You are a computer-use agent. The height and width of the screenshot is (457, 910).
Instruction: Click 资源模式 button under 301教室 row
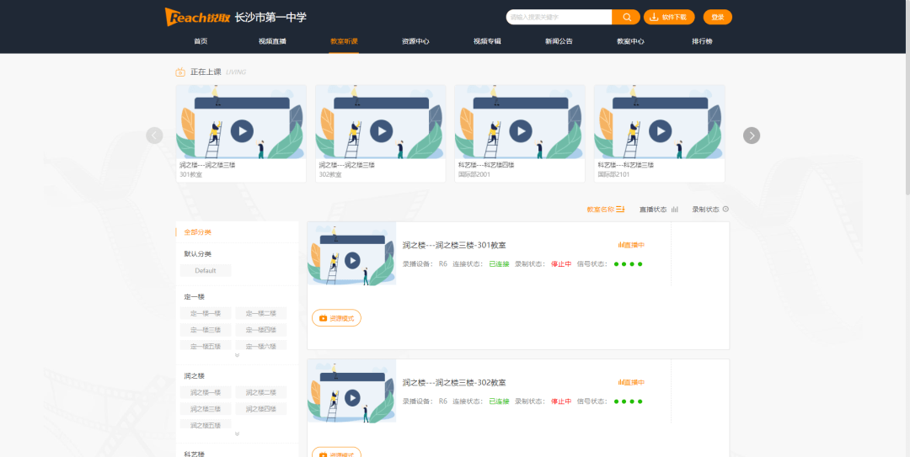(336, 318)
